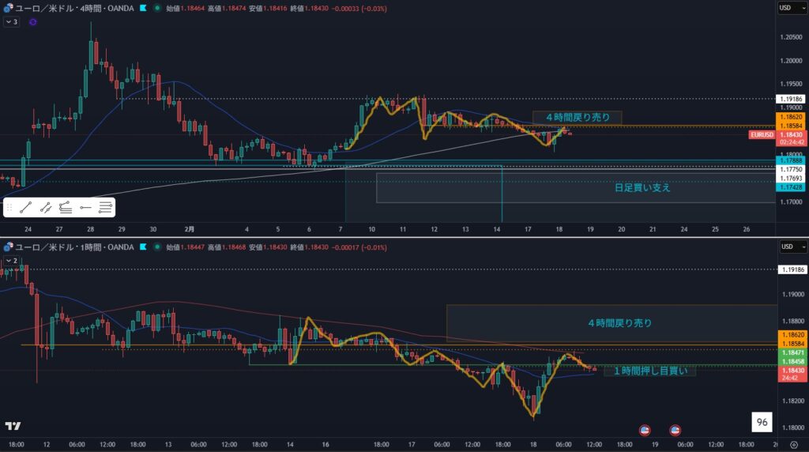Click the first economic event flag on the time axis
The height and width of the screenshot is (452, 809).
pos(645,430)
